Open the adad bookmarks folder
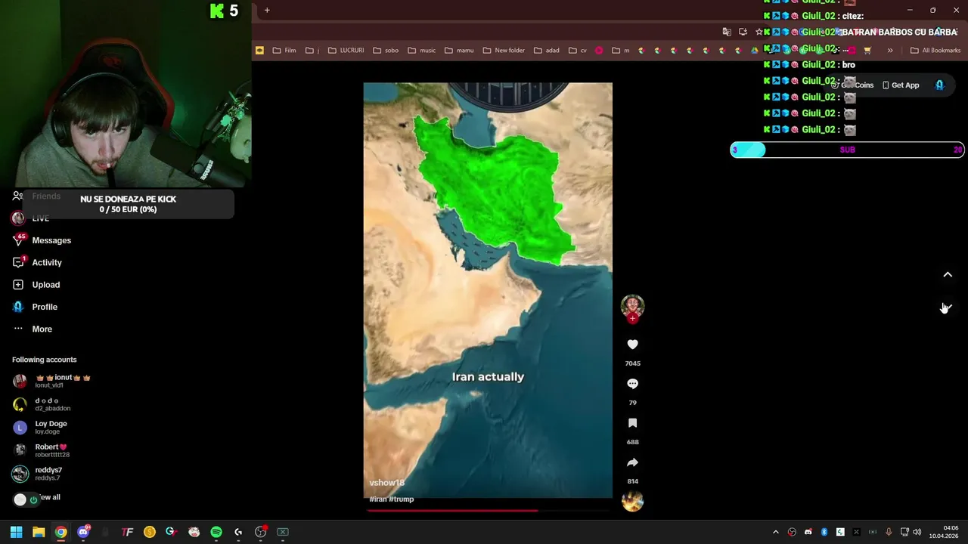This screenshot has height=544, width=968. pos(546,51)
